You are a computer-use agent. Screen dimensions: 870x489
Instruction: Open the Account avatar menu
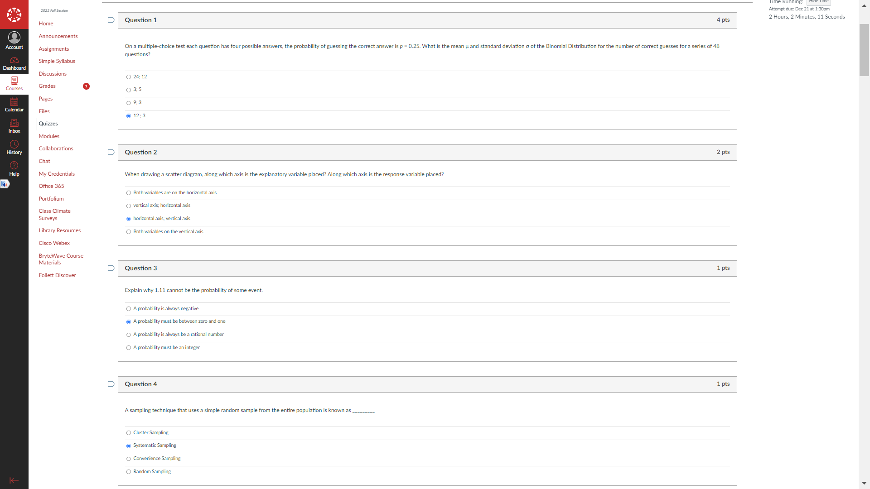point(14,40)
